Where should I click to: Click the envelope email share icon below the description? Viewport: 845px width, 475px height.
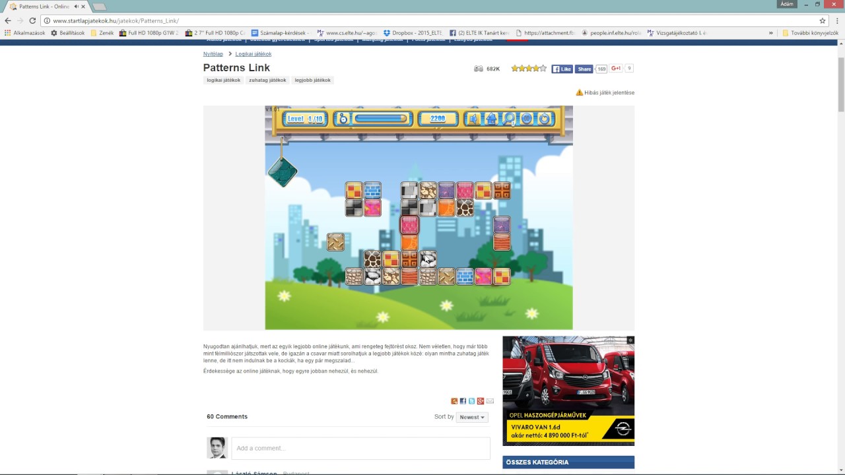coord(490,401)
